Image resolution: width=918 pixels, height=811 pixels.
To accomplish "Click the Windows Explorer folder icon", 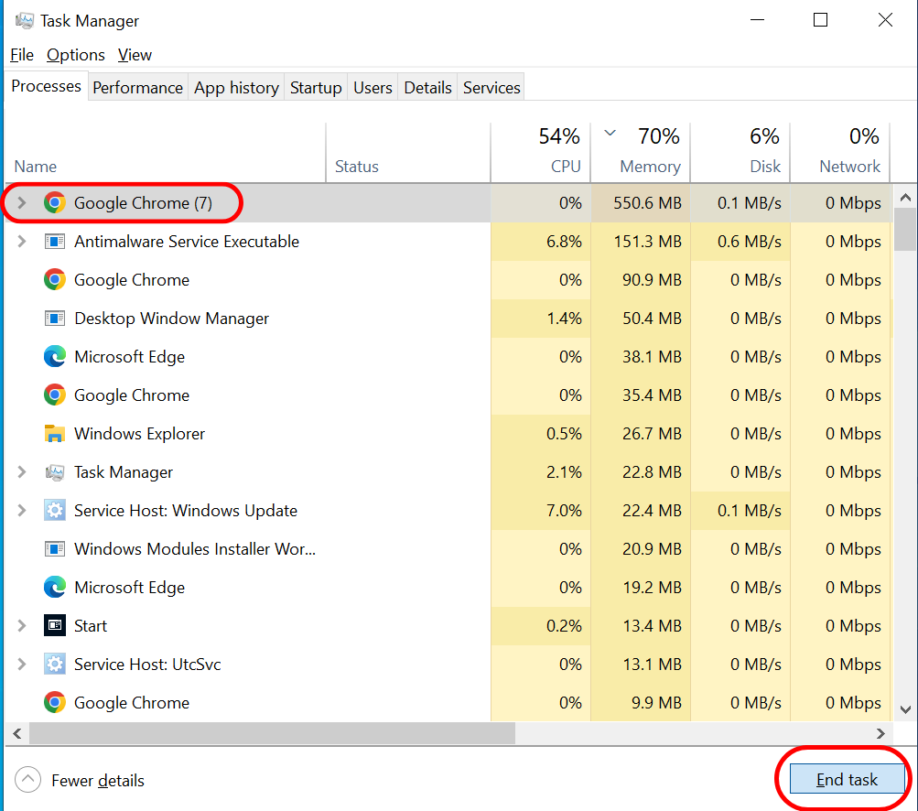I will click(x=55, y=434).
